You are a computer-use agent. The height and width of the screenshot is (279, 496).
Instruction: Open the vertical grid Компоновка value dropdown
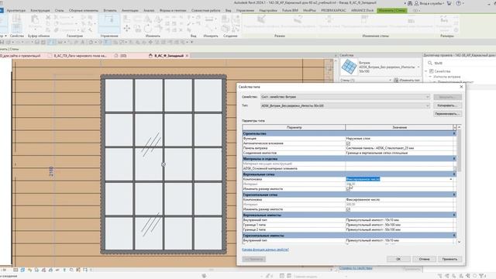click(451, 179)
